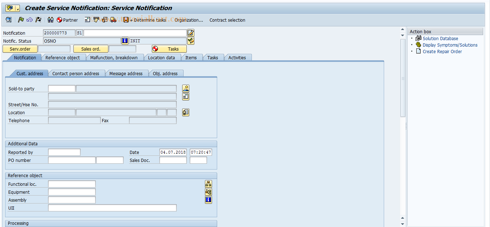Viewport: 490px width, 227px height.
Task: Open the customer display icon near Sold-to party
Action: click(x=185, y=88)
